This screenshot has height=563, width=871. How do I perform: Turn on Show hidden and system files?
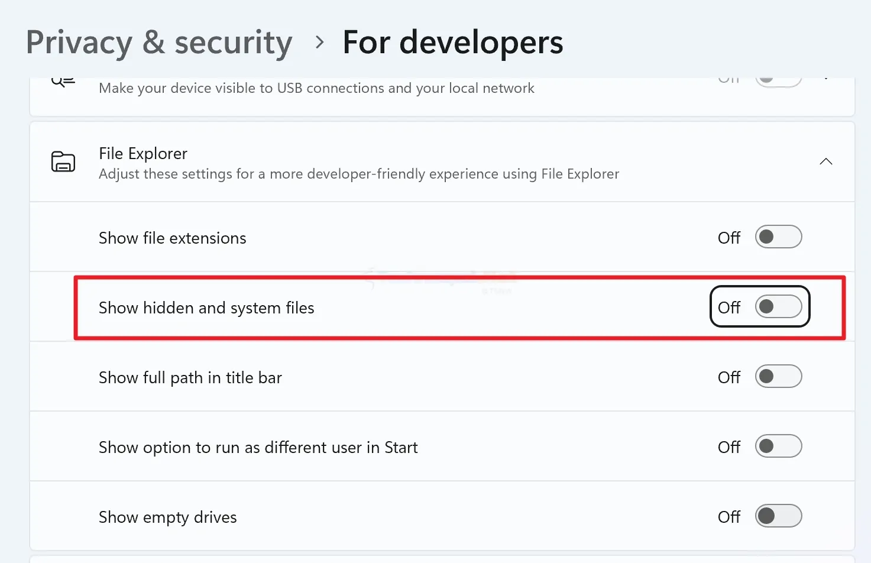click(x=778, y=307)
